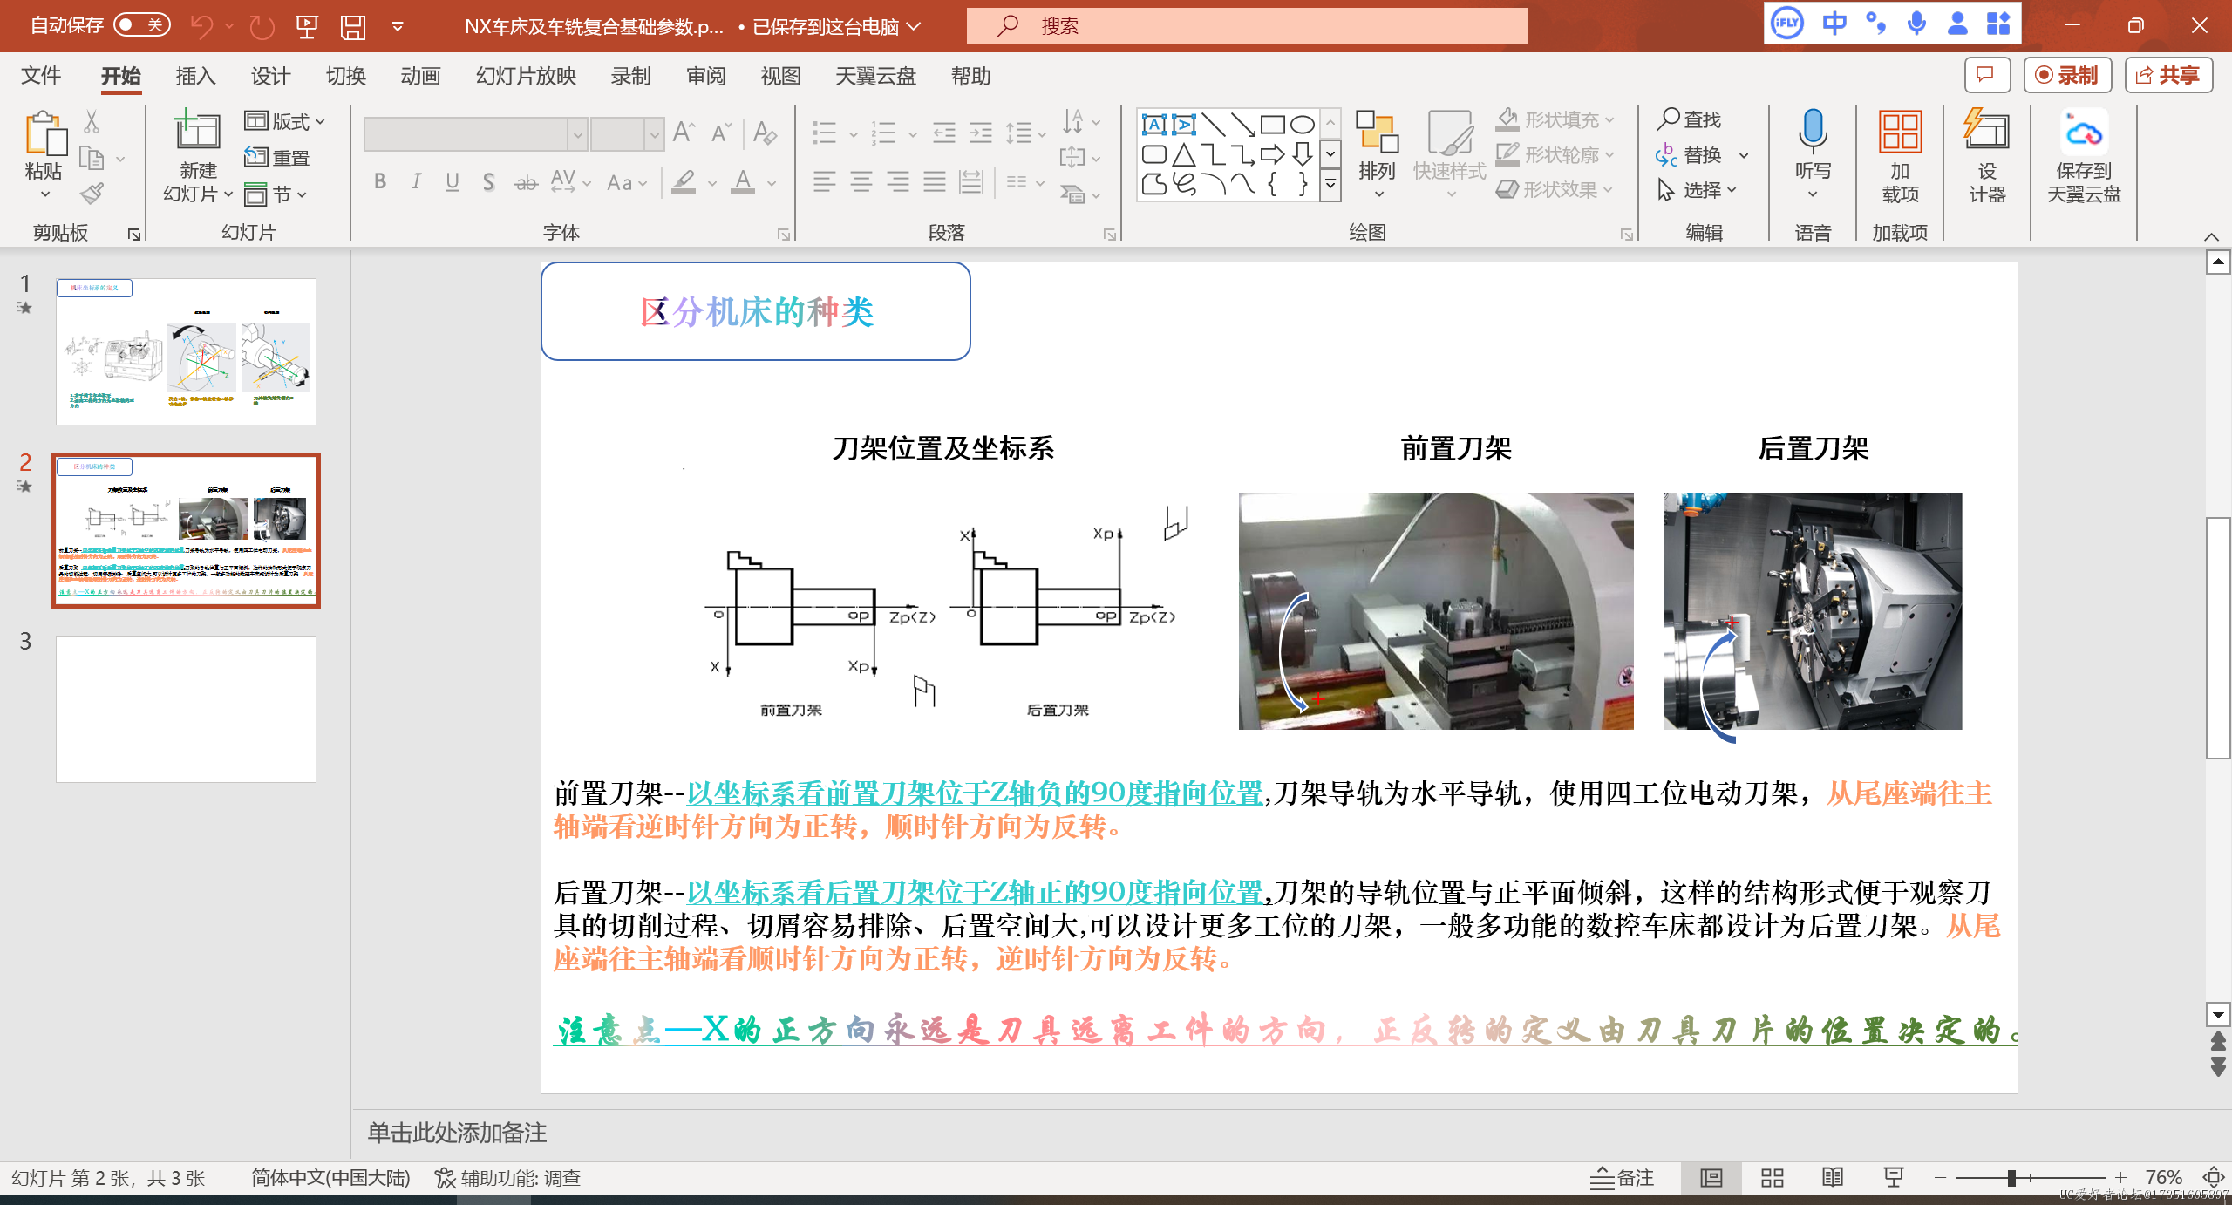Click the Paste icon in clipboard group
This screenshot has width=2232, height=1205.
[x=44, y=133]
